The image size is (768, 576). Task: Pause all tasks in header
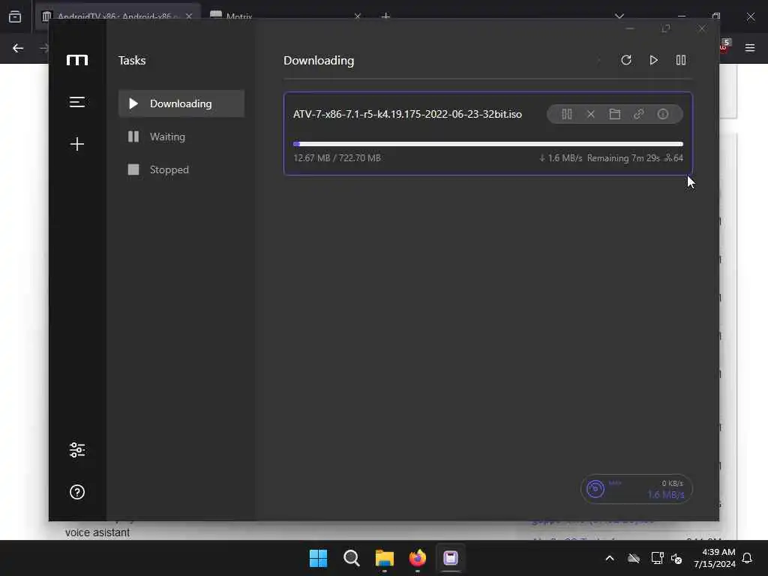[x=681, y=60]
